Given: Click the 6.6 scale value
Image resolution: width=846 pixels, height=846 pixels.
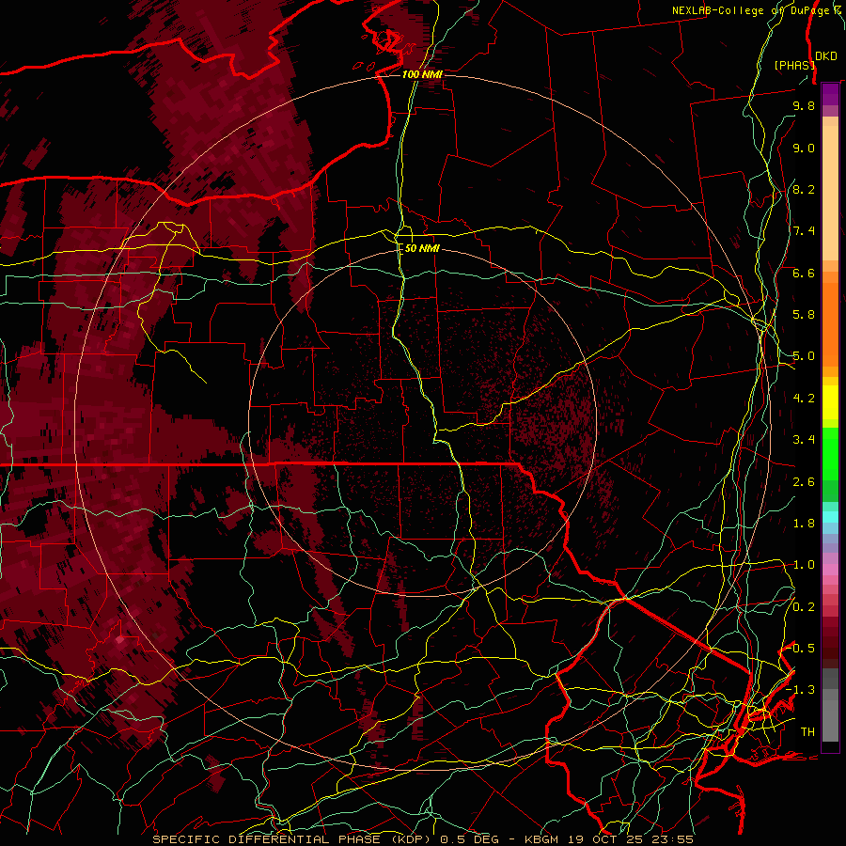Looking at the screenshot, I should point(804,273).
